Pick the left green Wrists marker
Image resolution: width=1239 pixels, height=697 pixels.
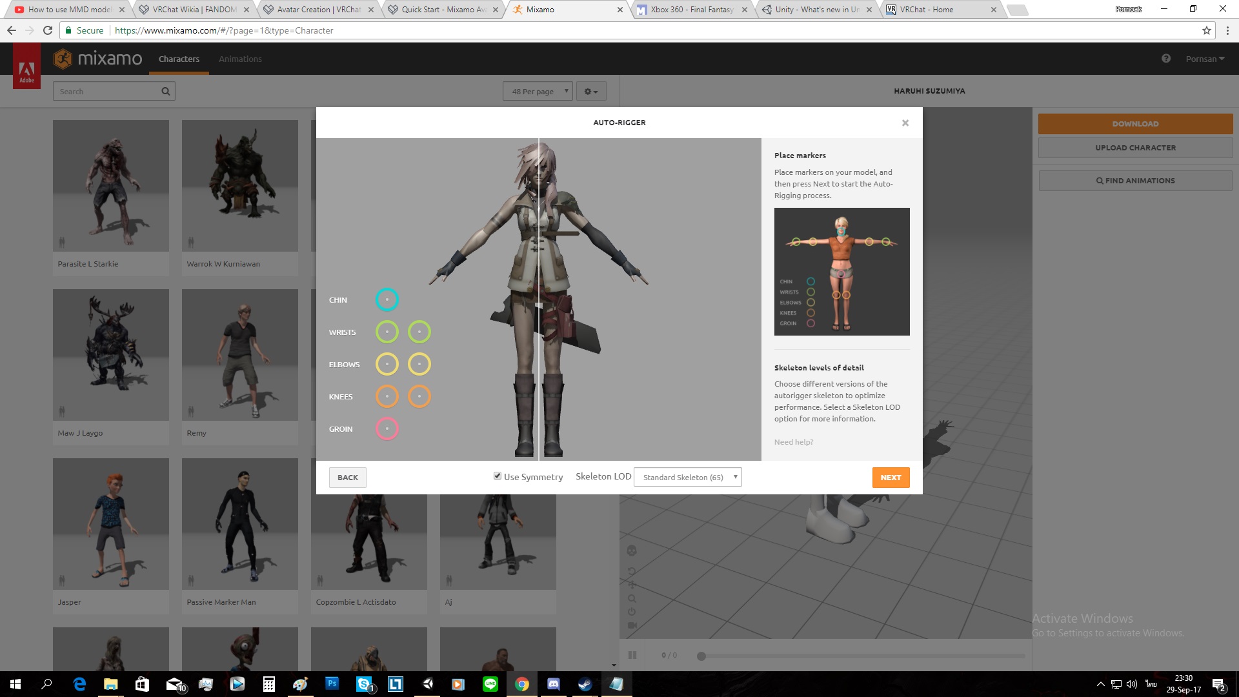387,332
